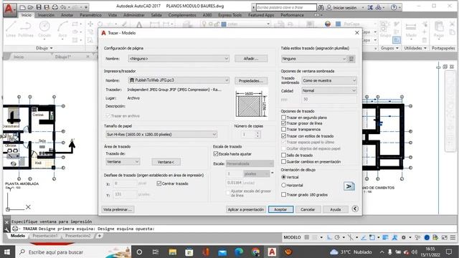Toggle the lineweight display icon in status bar
459x258 pixels.
(385, 237)
